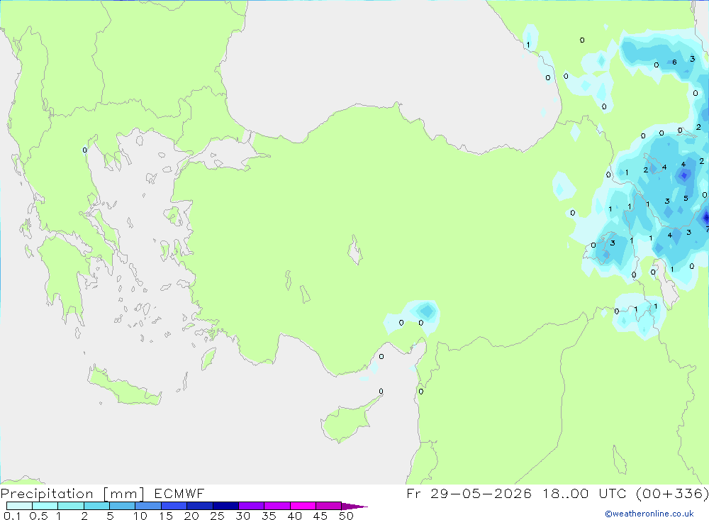Screen dimensions: 709x520
Task: Select the 2–5 mm legend swatch
Action: [x=96, y=506]
